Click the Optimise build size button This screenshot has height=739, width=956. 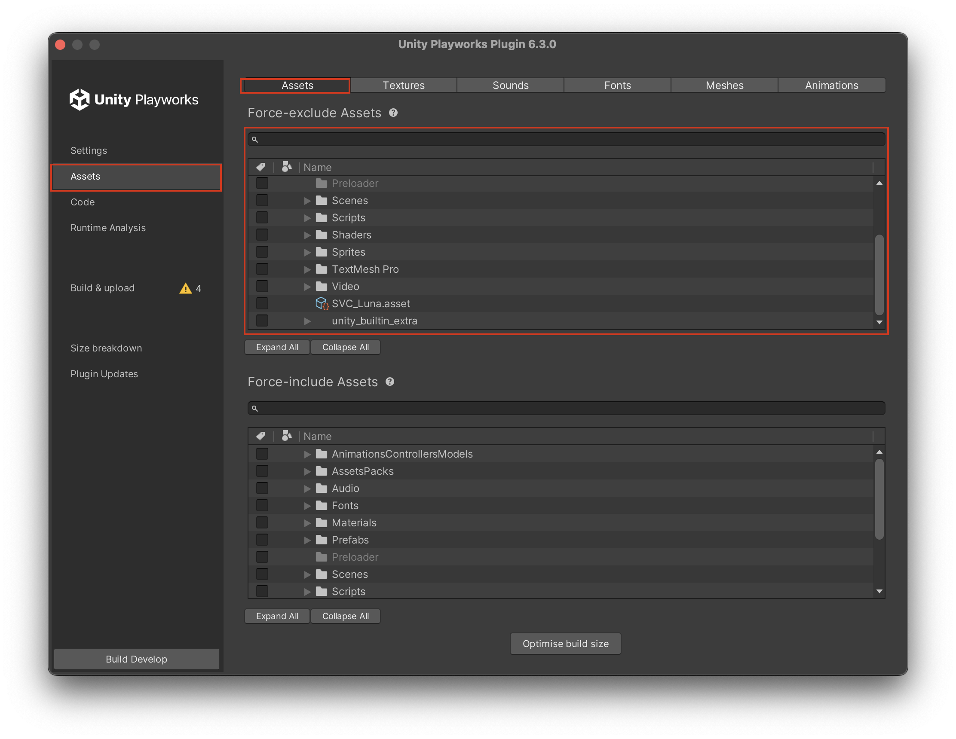tap(566, 644)
